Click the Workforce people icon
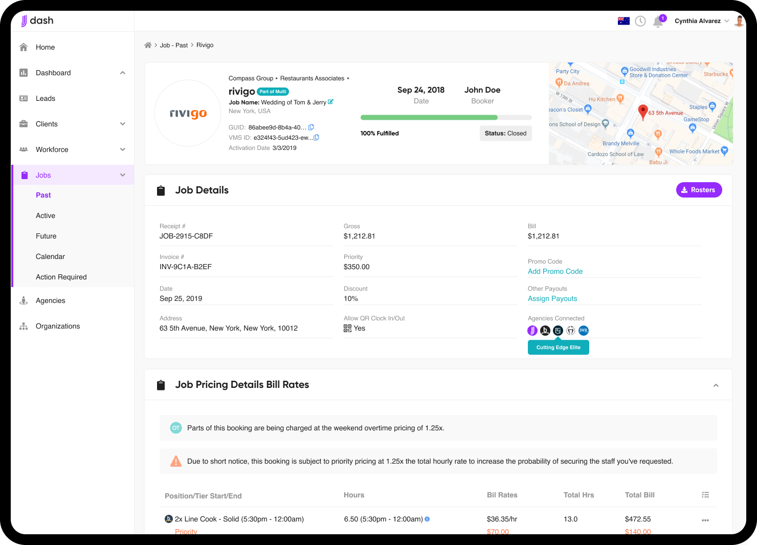757x545 pixels. [24, 149]
